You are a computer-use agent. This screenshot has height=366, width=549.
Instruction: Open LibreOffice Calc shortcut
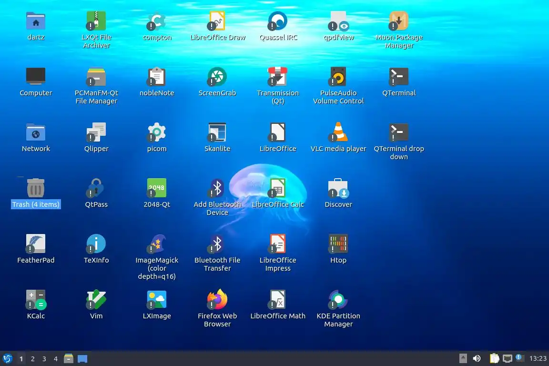(x=278, y=188)
